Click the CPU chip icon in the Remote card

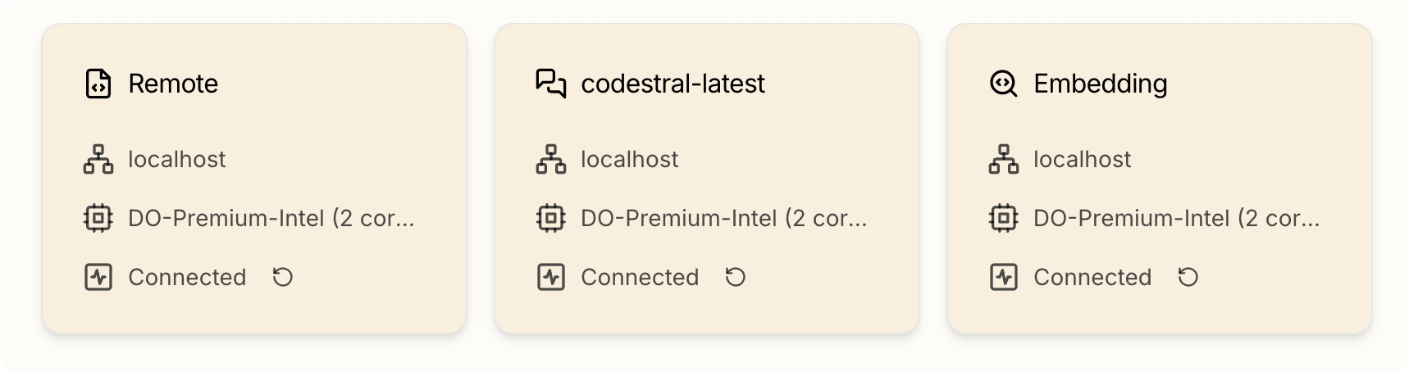point(98,218)
